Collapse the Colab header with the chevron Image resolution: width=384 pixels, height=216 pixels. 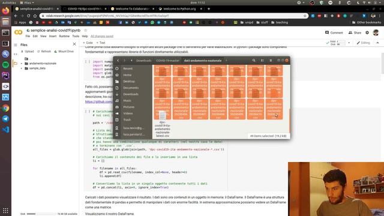coord(377,43)
